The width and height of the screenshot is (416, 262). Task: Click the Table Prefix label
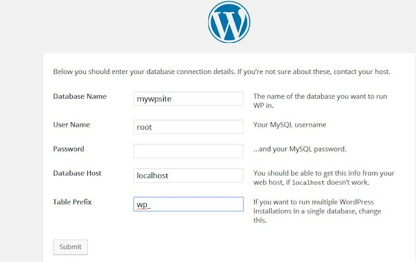(x=72, y=202)
